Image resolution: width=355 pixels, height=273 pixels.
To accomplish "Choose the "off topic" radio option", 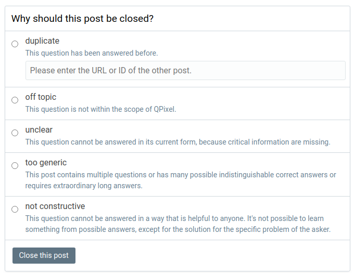I will (x=15, y=100).
